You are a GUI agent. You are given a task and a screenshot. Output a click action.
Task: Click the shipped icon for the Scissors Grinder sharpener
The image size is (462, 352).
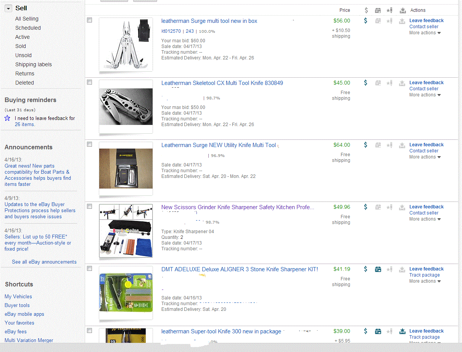(378, 207)
